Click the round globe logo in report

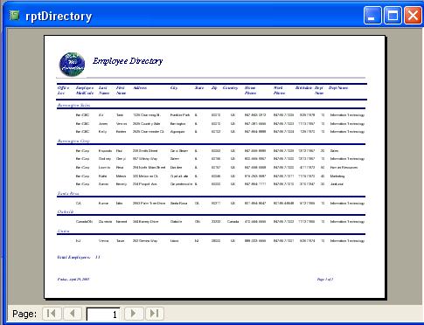coord(72,65)
